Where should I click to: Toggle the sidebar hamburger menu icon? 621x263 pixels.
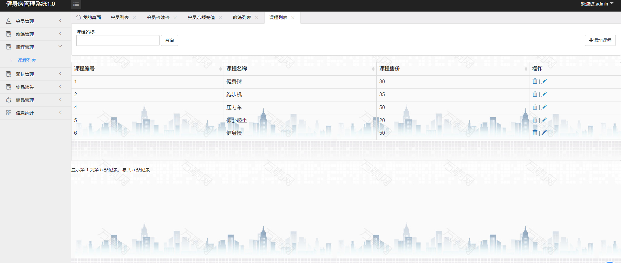coord(76,5)
